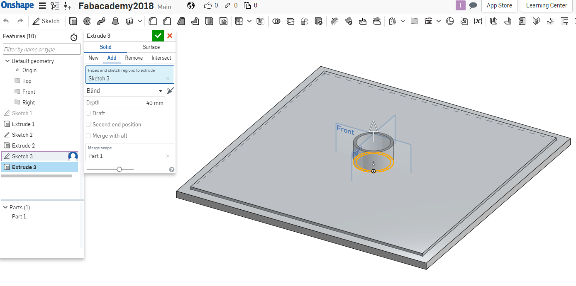Collapse the Default geometry group
The width and height of the screenshot is (576, 286).
click(x=7, y=61)
